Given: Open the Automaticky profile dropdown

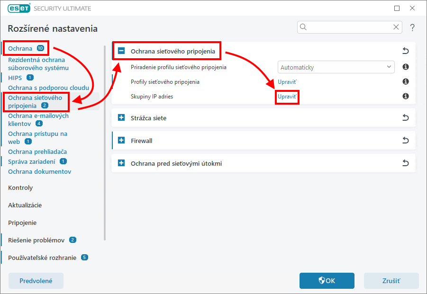Looking at the screenshot, I should coord(336,67).
